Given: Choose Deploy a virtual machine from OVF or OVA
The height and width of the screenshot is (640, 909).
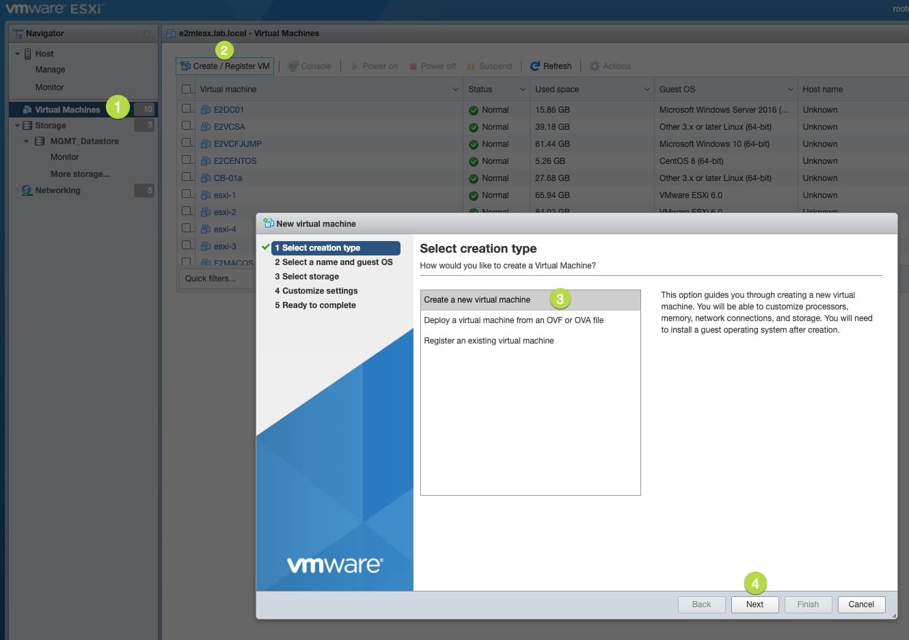Looking at the screenshot, I should [530, 320].
